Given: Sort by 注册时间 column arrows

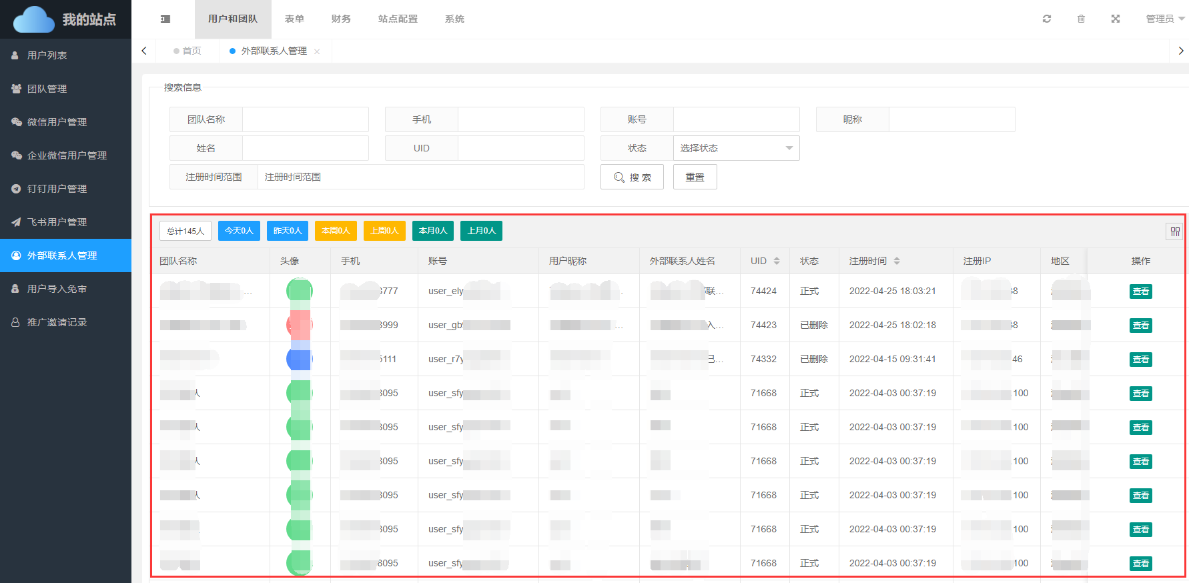Looking at the screenshot, I should [897, 261].
